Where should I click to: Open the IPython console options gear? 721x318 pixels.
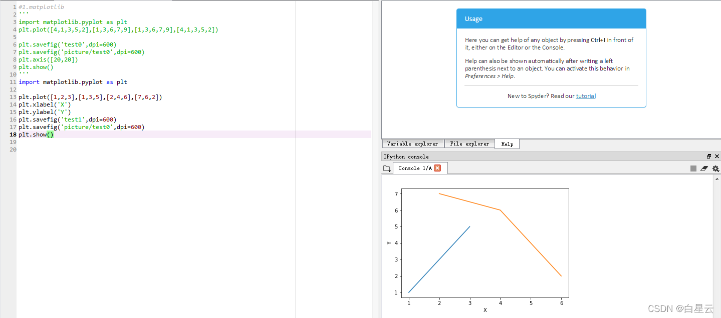pyautogui.click(x=715, y=168)
